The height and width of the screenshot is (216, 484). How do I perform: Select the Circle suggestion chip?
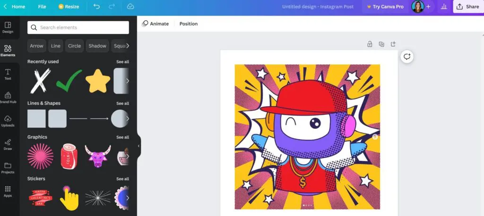74,46
